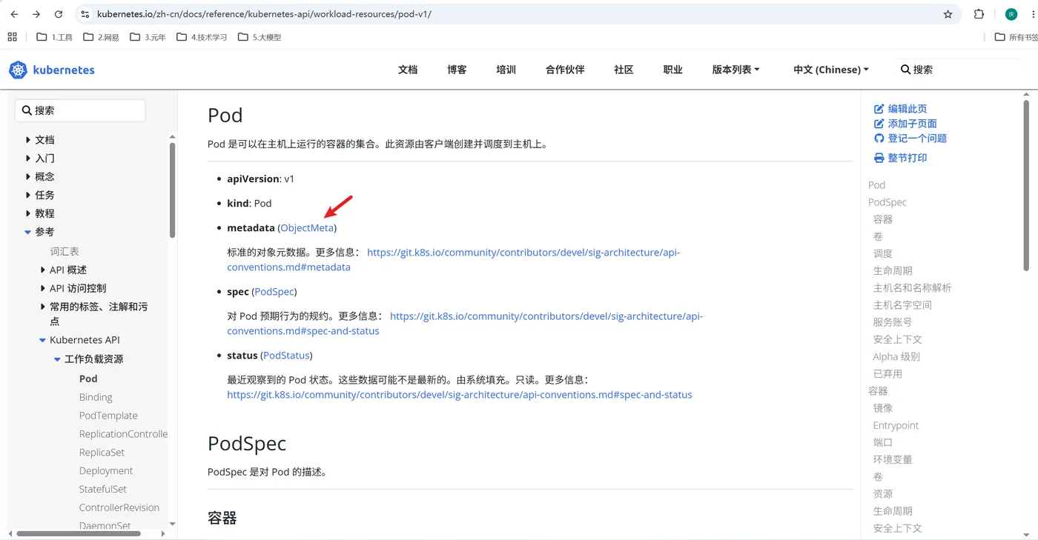Jump to 调度 in the table of contents
The width and height of the screenshot is (1038, 540).
pos(882,253)
